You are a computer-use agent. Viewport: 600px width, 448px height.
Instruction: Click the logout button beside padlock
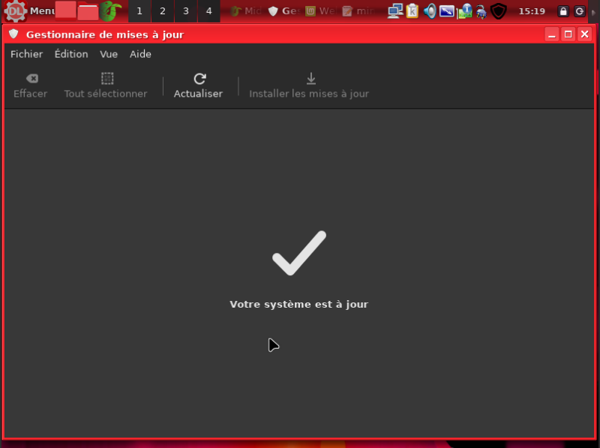[580, 11]
